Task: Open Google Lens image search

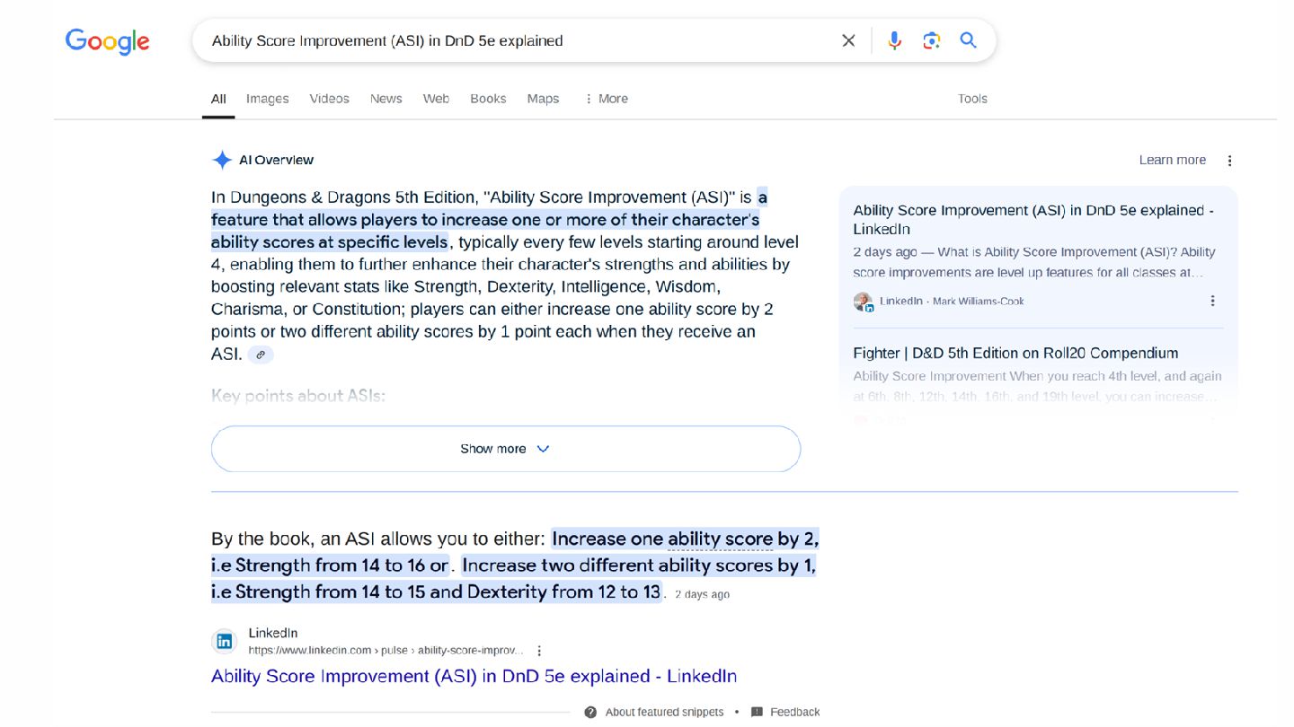Action: coord(932,40)
